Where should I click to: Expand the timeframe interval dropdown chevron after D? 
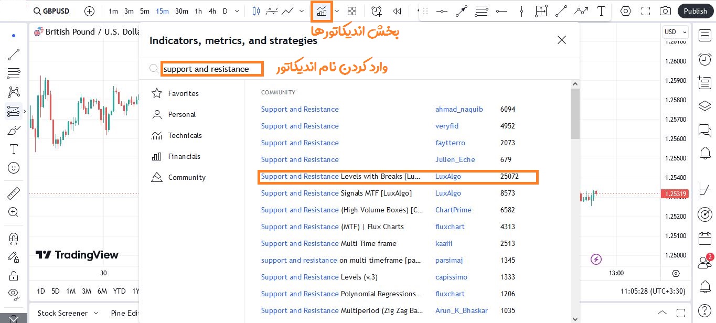tap(237, 11)
